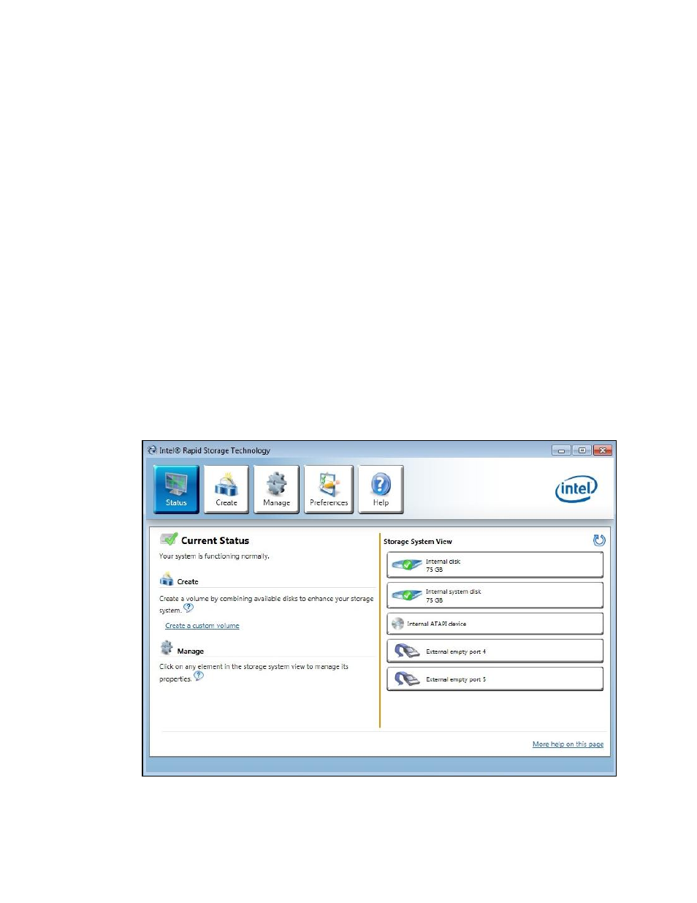Click the Create a custom volume link
This screenshot has width=697, height=903.
(202, 626)
